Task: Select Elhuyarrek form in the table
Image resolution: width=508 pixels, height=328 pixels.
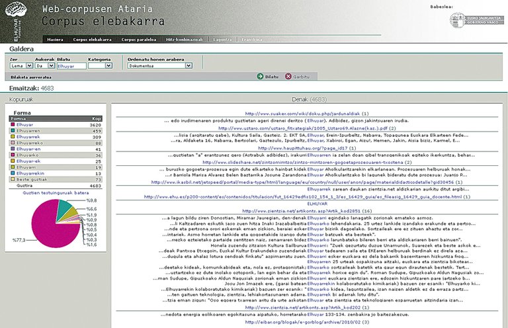Action: [28, 136]
